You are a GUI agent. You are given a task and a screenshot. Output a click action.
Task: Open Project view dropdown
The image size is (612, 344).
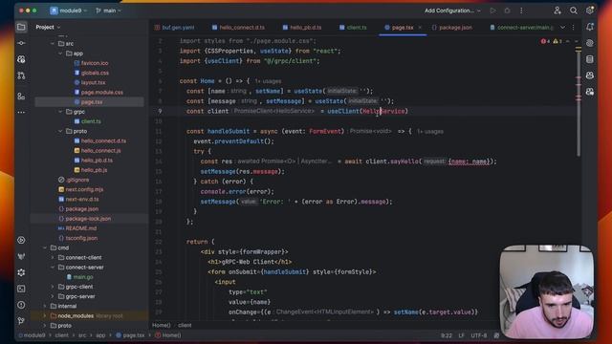tap(48, 27)
